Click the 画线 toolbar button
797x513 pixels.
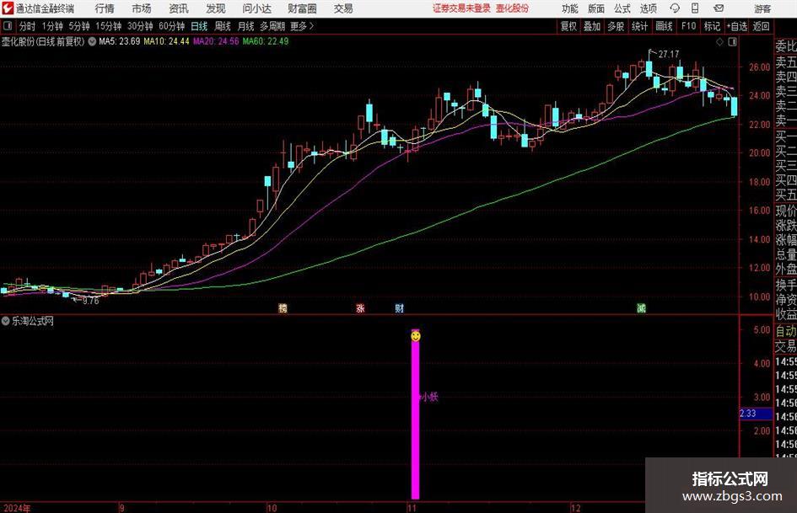click(x=664, y=26)
